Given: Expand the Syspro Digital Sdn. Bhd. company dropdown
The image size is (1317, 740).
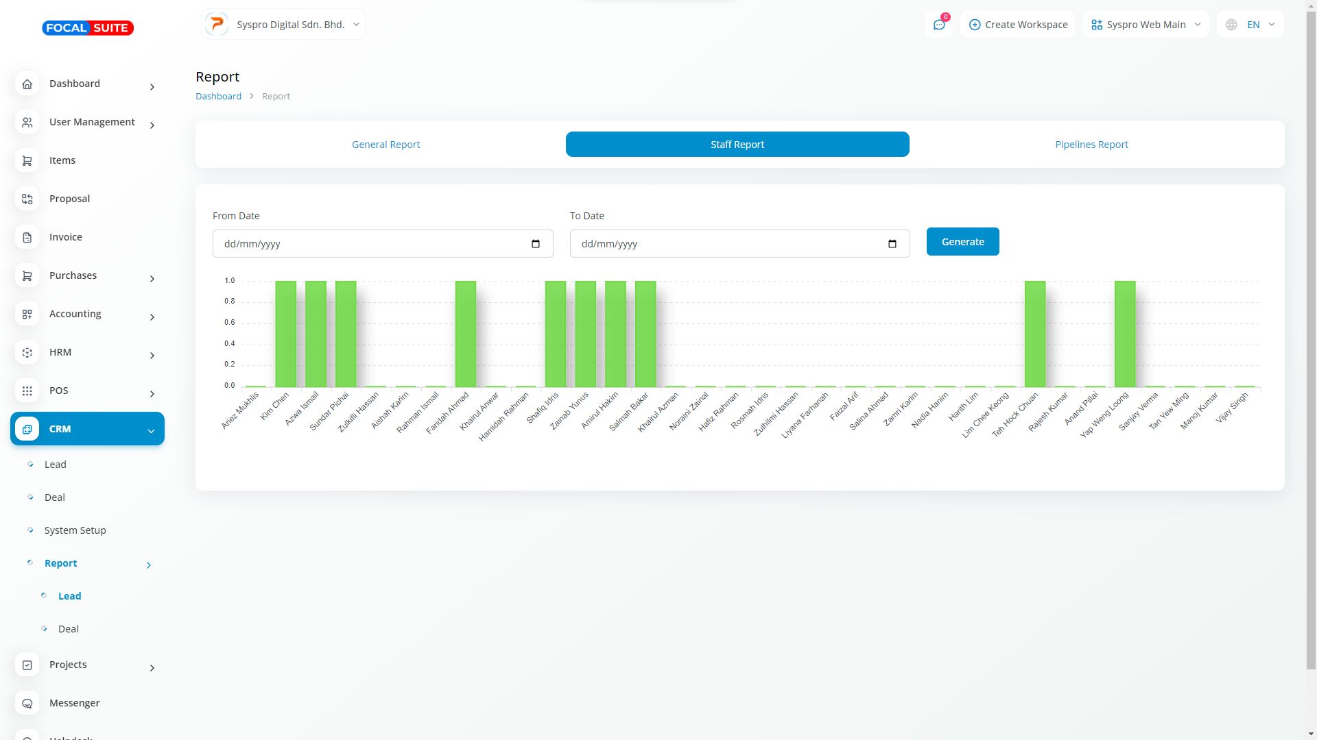Looking at the screenshot, I should coord(283,25).
